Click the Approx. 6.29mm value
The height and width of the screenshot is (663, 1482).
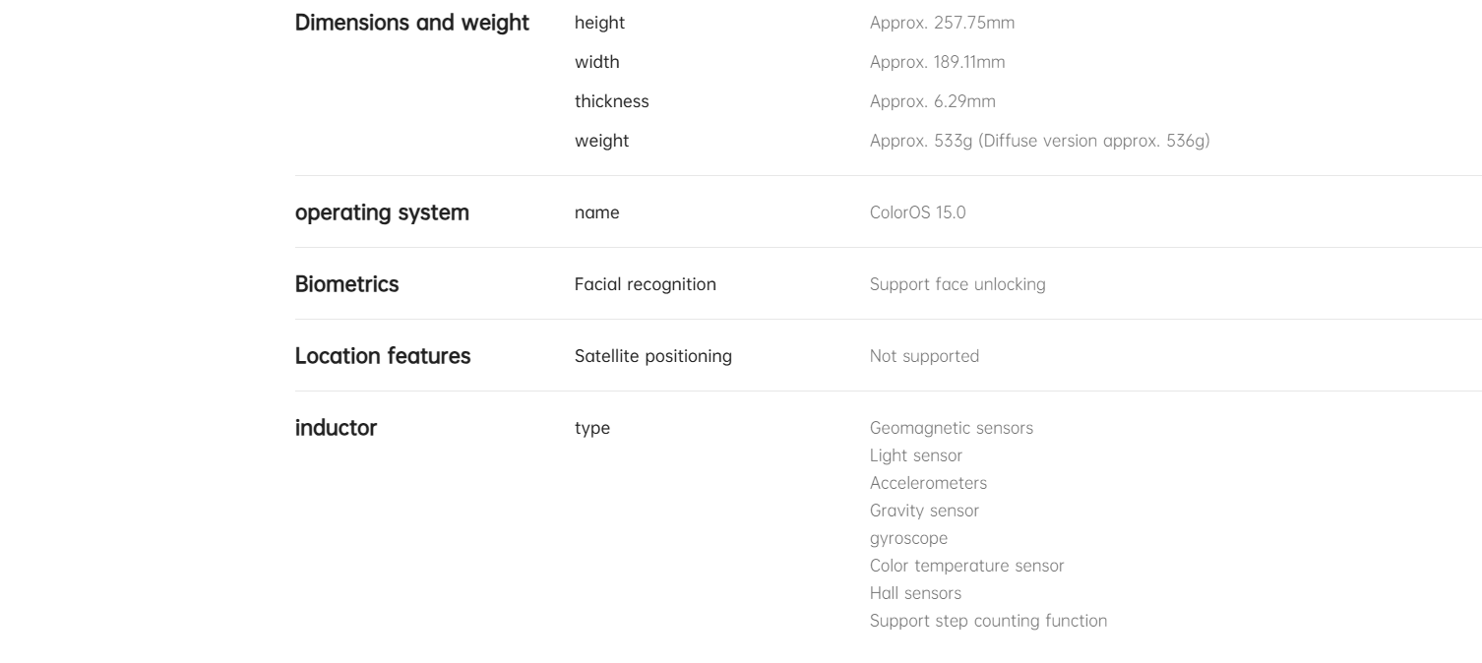[x=933, y=101]
